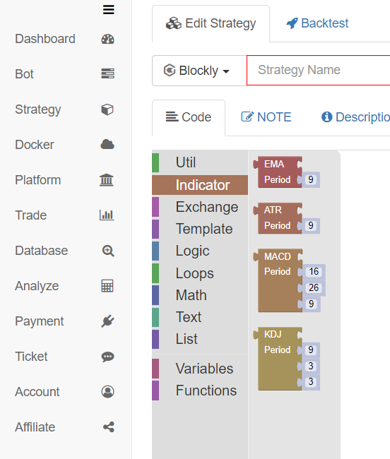Go to Payment page

pyautogui.click(x=40, y=321)
